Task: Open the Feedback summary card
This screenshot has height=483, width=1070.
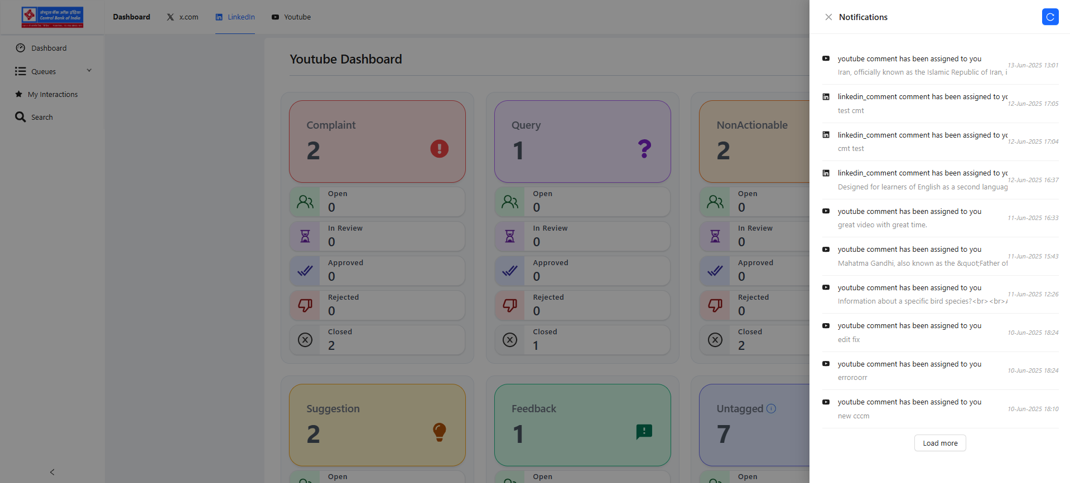Action: (x=582, y=425)
